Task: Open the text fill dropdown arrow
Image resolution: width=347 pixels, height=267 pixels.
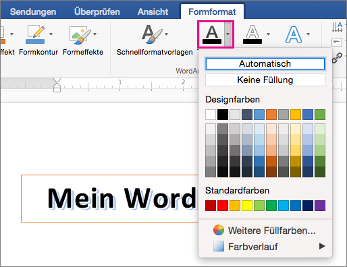Action: click(x=228, y=34)
